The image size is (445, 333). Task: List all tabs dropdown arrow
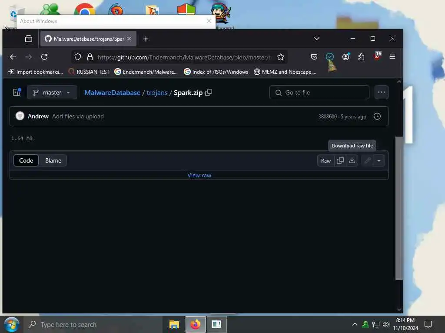(317, 39)
